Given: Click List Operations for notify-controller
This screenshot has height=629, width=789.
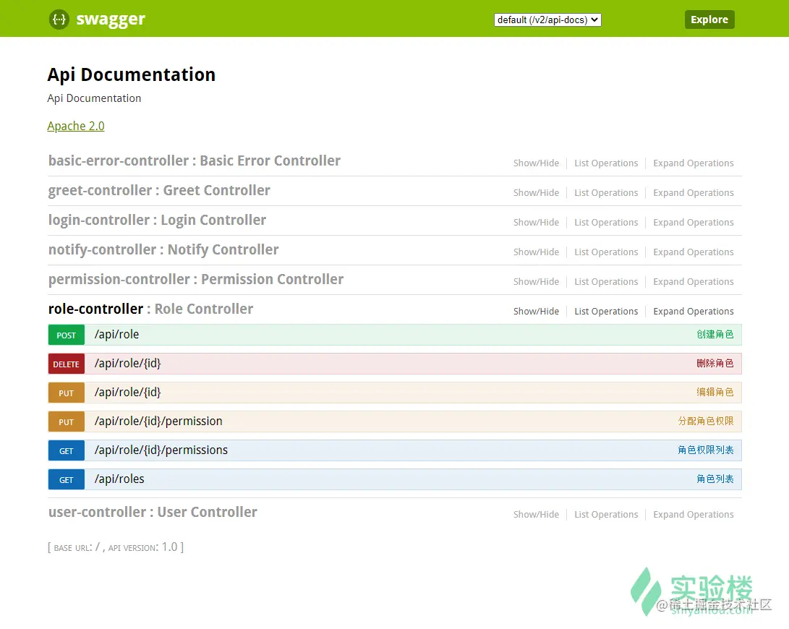Looking at the screenshot, I should (x=606, y=252).
